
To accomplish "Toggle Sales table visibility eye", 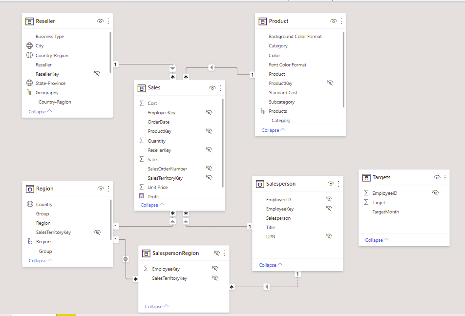I will point(212,88).
